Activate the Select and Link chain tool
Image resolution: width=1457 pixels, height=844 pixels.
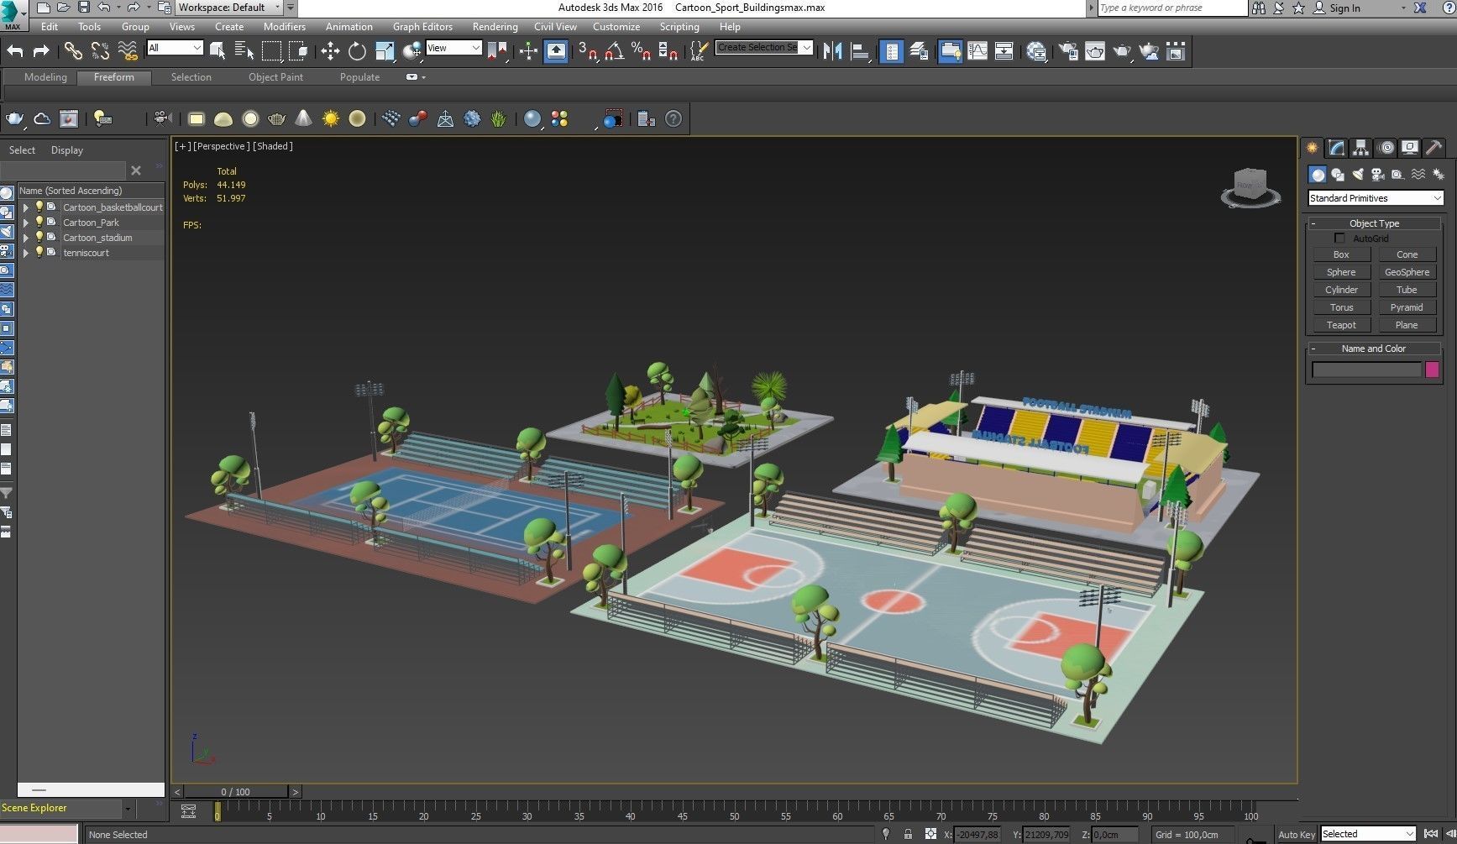pyautogui.click(x=73, y=51)
